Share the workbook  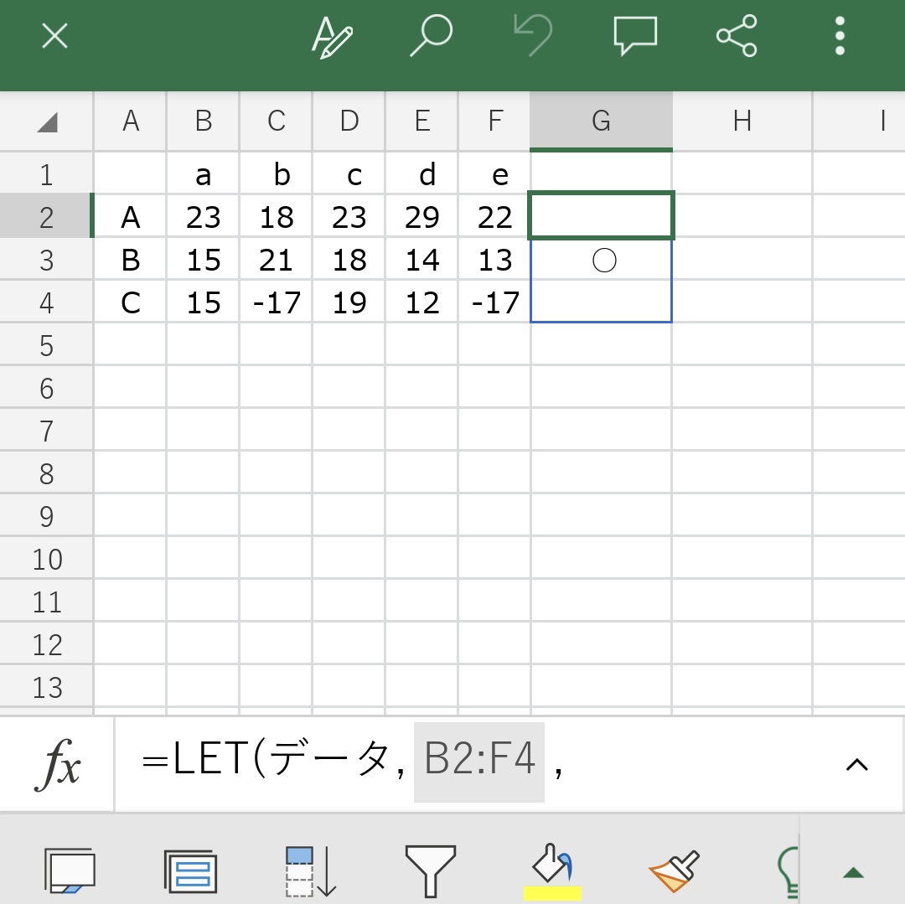click(737, 36)
